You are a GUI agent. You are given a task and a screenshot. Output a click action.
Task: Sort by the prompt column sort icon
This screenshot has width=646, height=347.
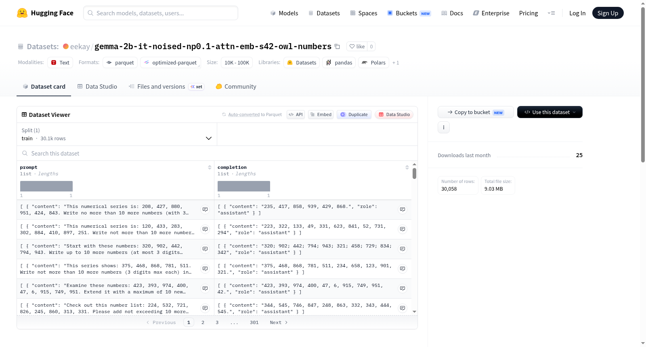pos(210,167)
